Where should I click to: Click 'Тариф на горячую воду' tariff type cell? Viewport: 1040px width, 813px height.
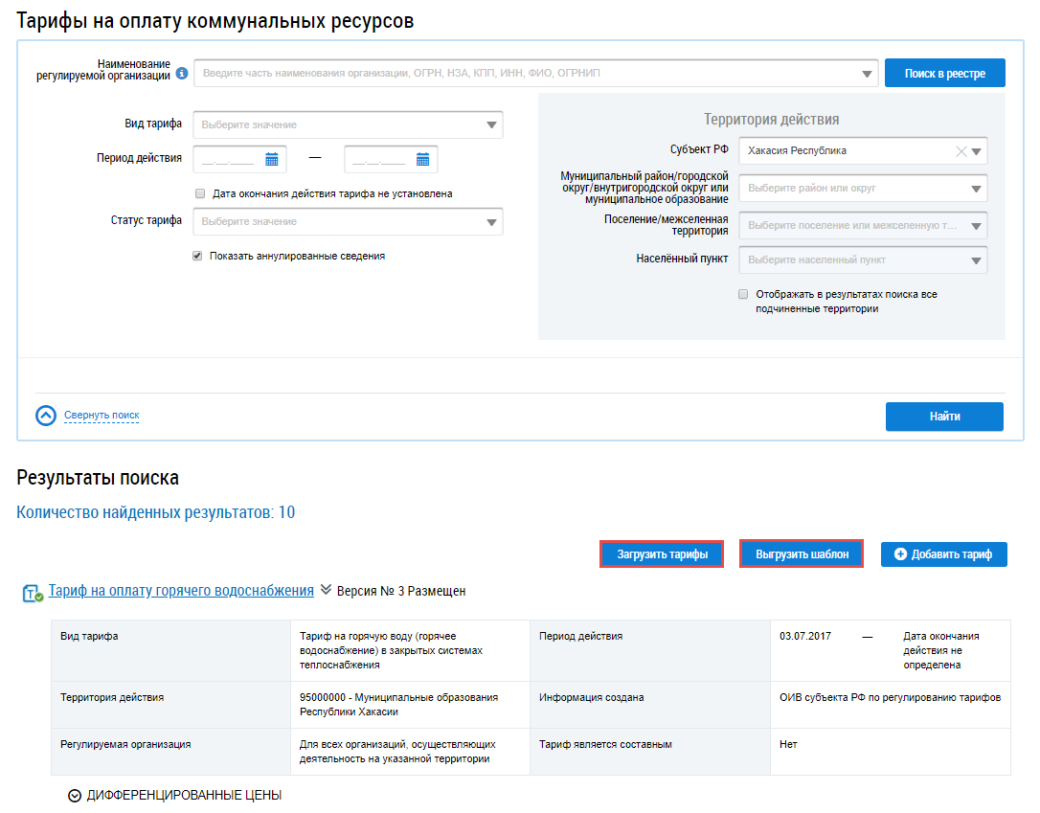click(x=392, y=650)
